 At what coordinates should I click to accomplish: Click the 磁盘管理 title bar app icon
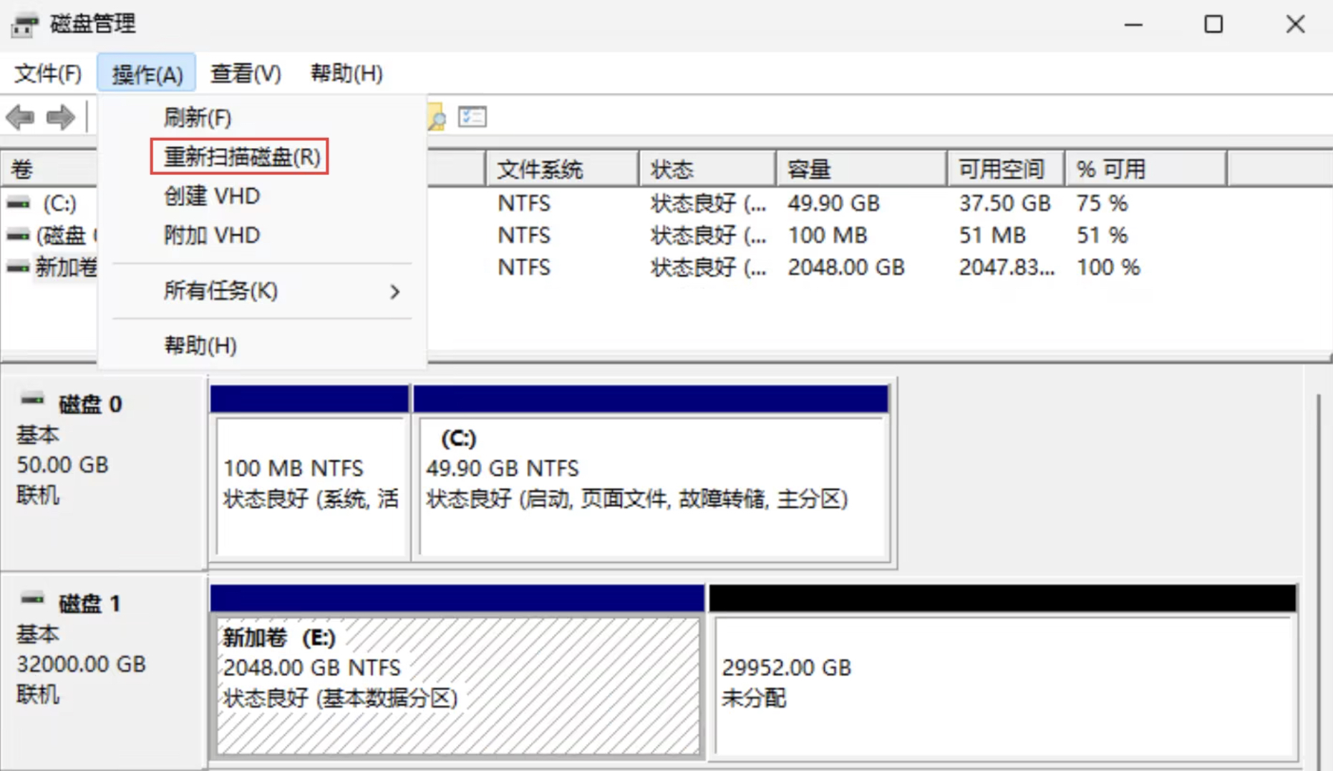click(24, 25)
